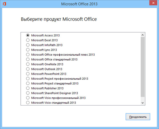Select Microsoft Office профессиональный плюс 2013
The image size is (159, 129).
pos(28,55)
